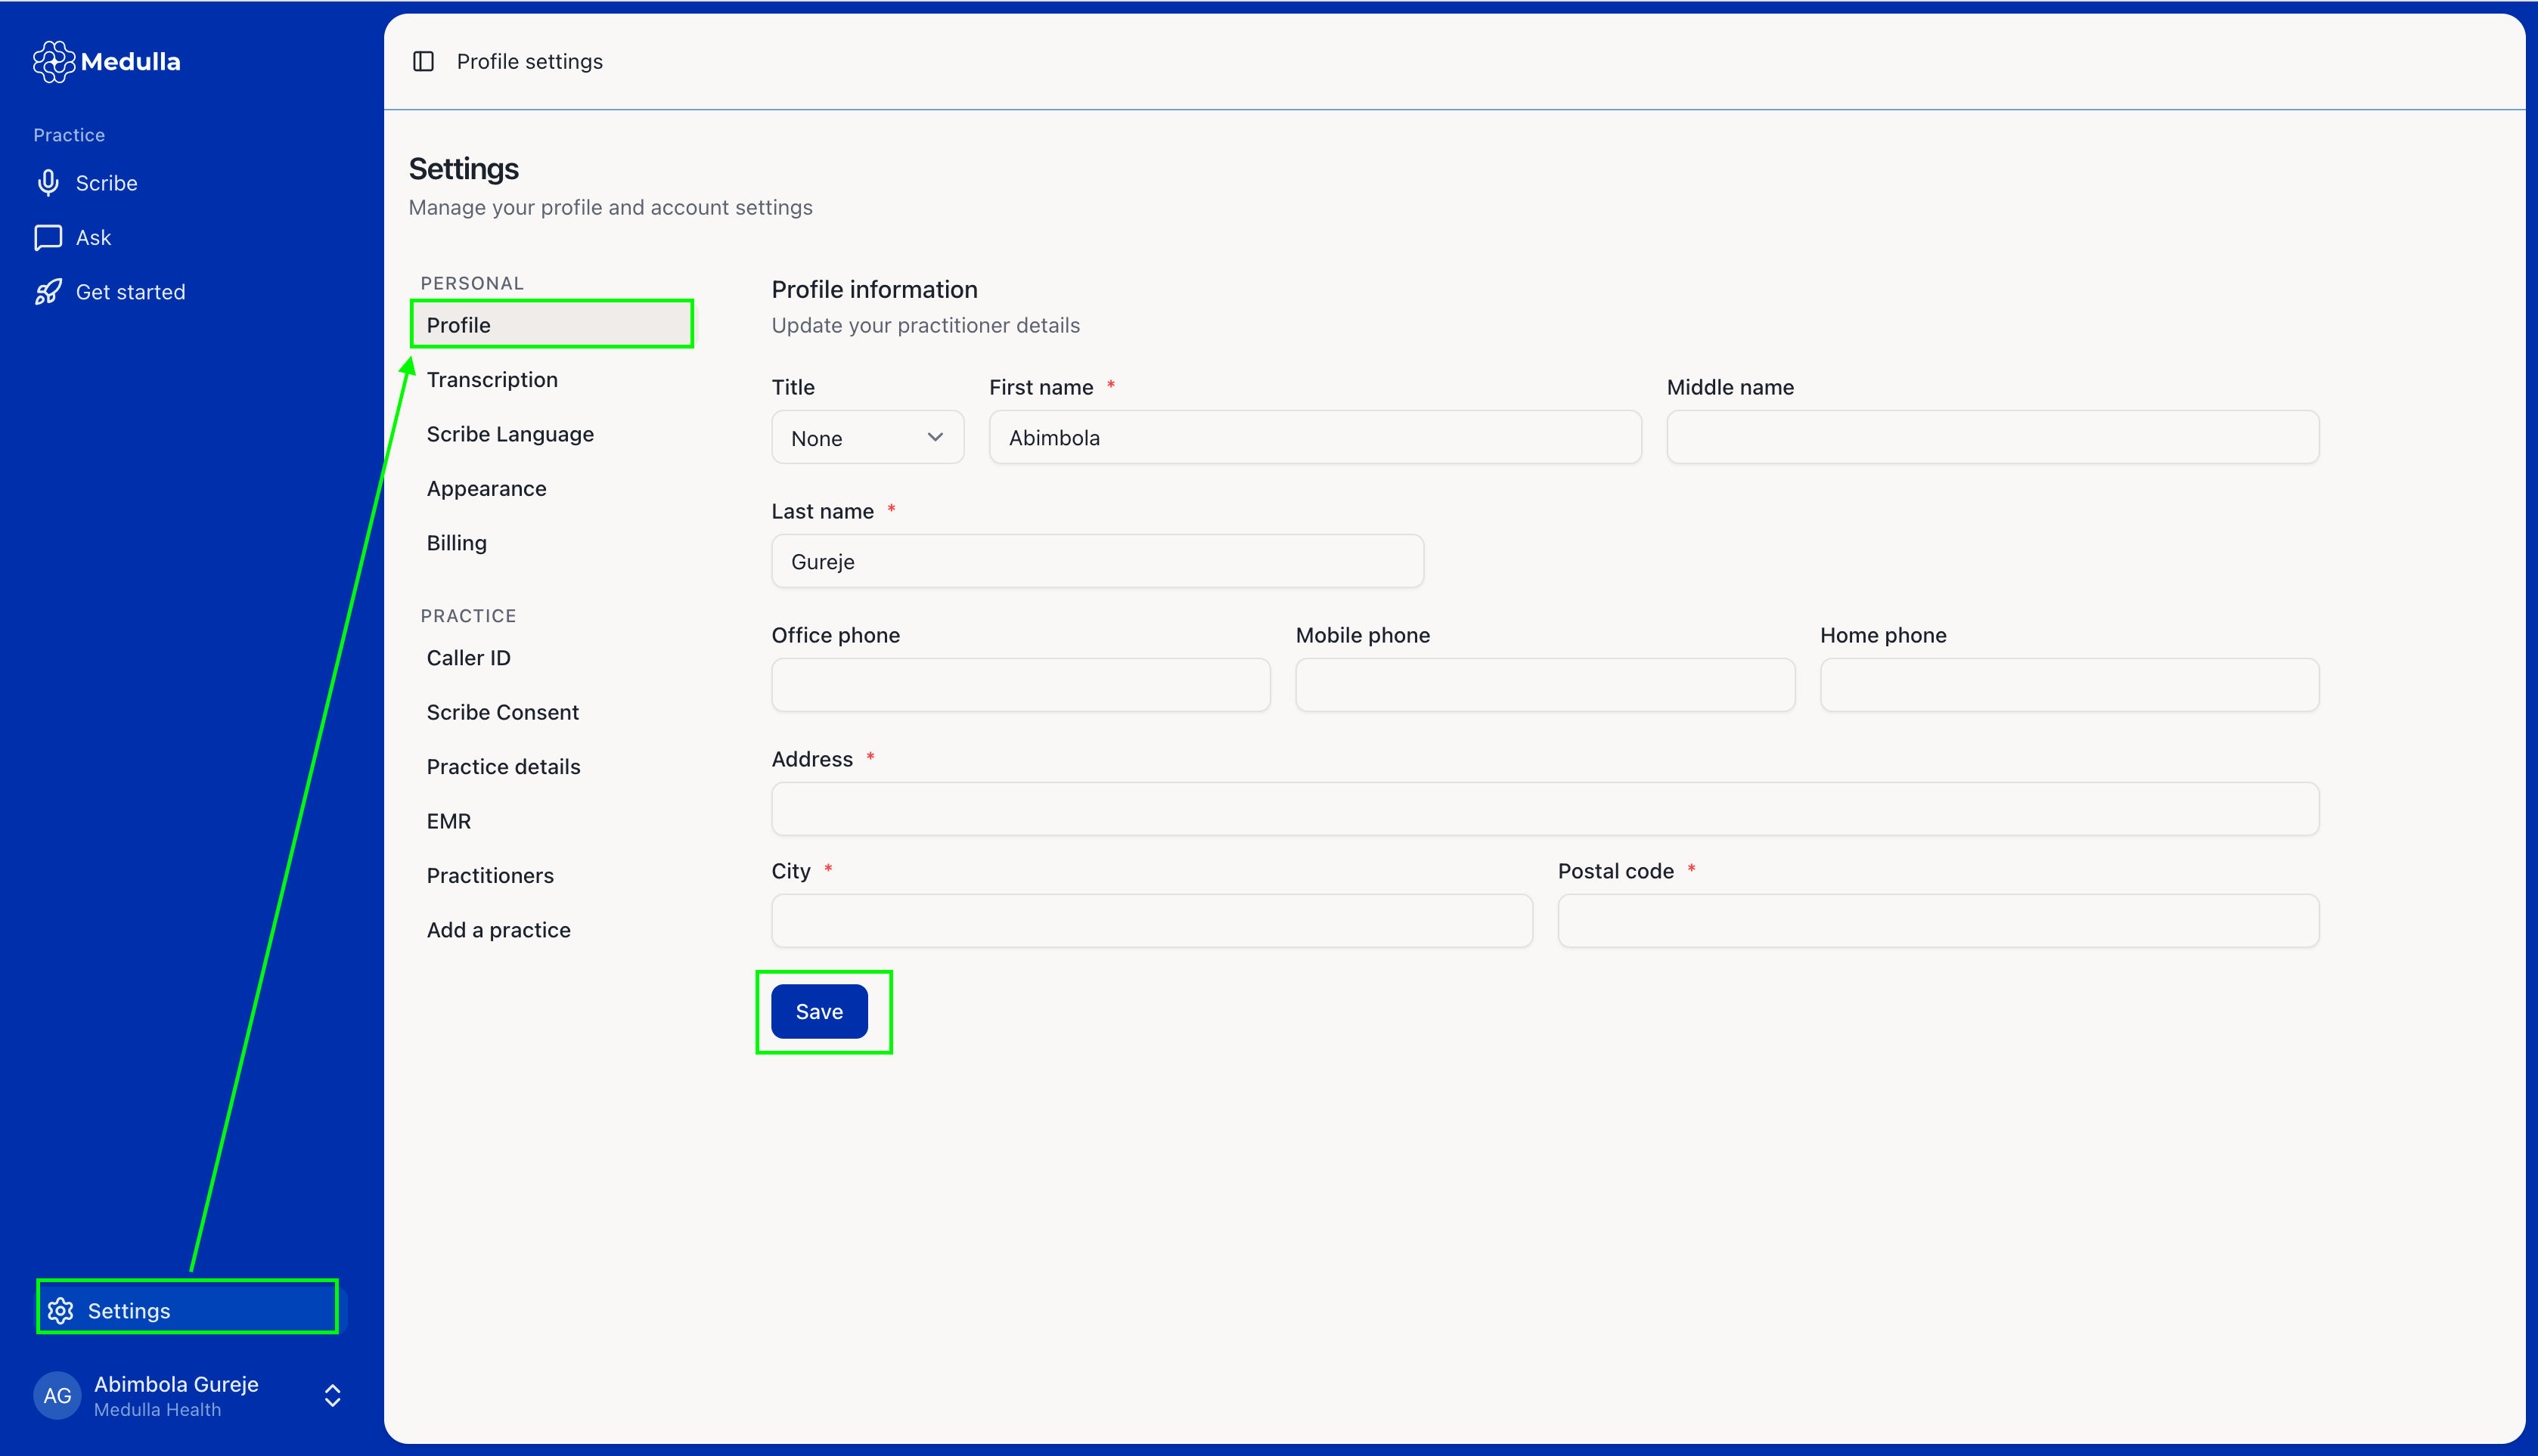This screenshot has width=2538, height=1456.
Task: Expand the account switcher chevrons
Action: tap(333, 1395)
